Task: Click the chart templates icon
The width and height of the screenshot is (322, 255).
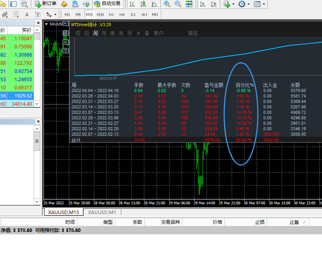Action: coord(257,4)
